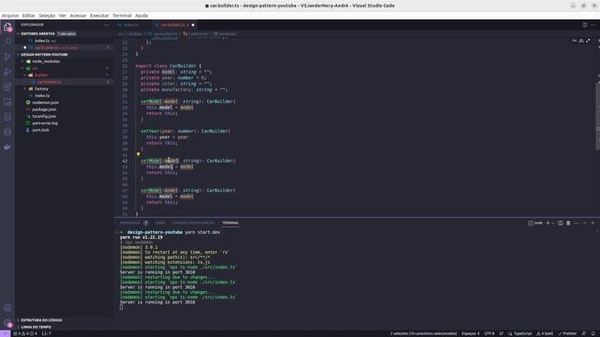Open the Remote Explorer activity bar icon
600x337 pixels.
point(7,102)
